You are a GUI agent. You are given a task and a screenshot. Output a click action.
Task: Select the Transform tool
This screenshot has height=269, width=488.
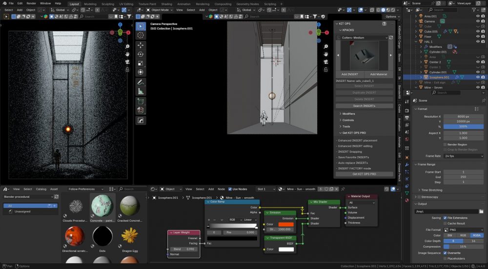tap(141, 72)
